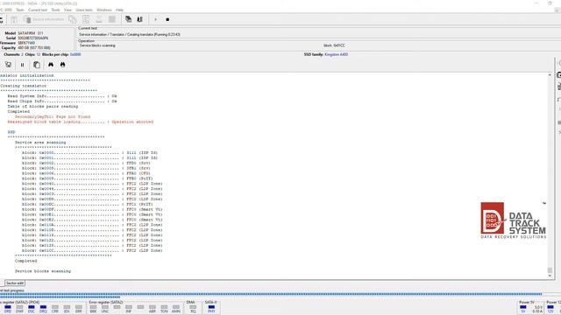Click the block 0x01CC value in the Operation row
This screenshot has height=315, width=561.
click(x=334, y=45)
